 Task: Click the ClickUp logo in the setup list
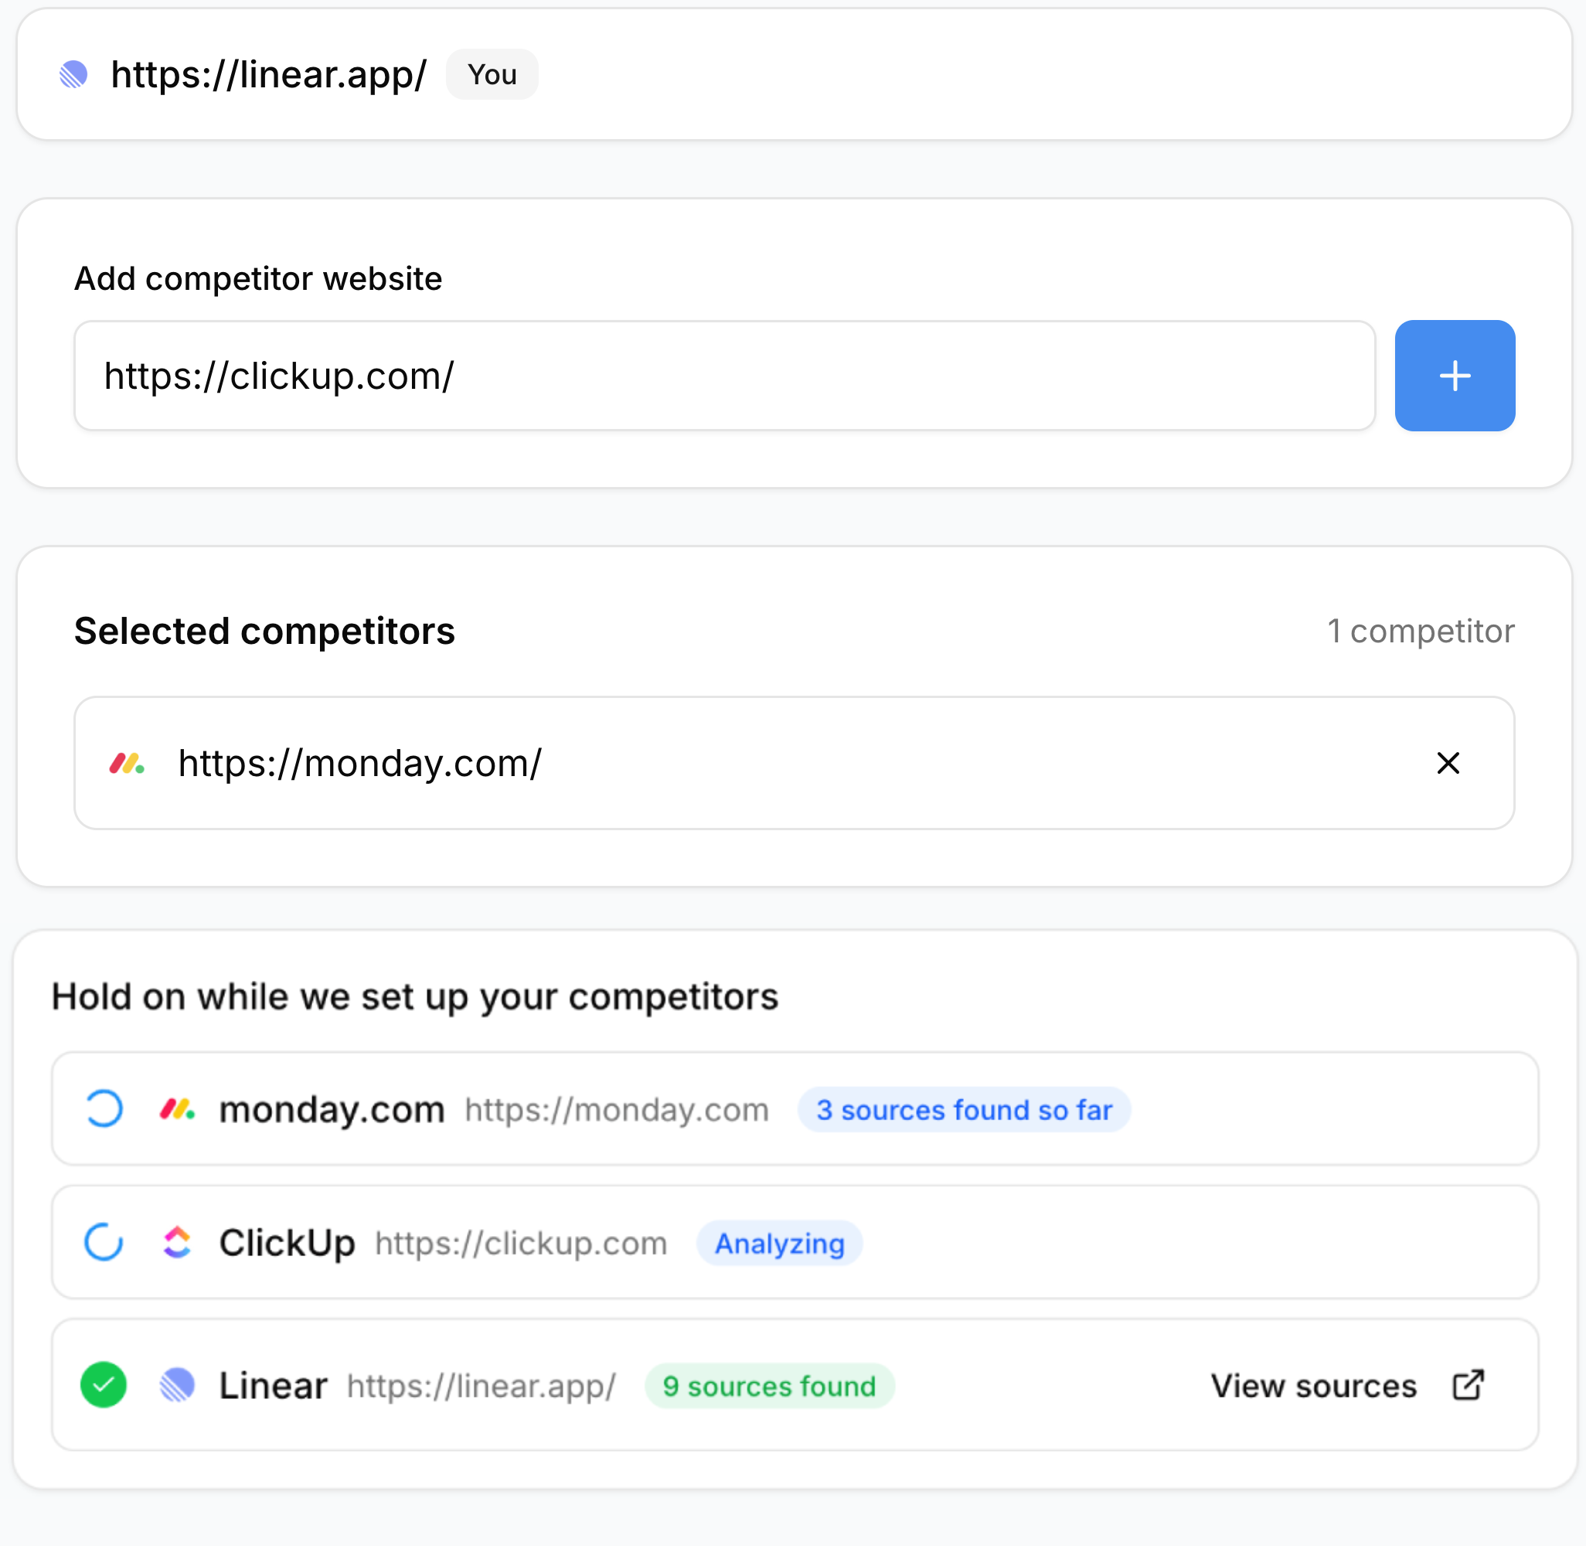(179, 1242)
